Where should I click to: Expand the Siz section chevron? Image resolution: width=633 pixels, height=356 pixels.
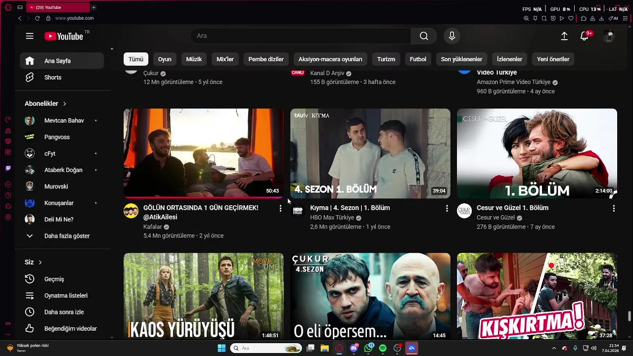pyautogui.click(x=41, y=262)
